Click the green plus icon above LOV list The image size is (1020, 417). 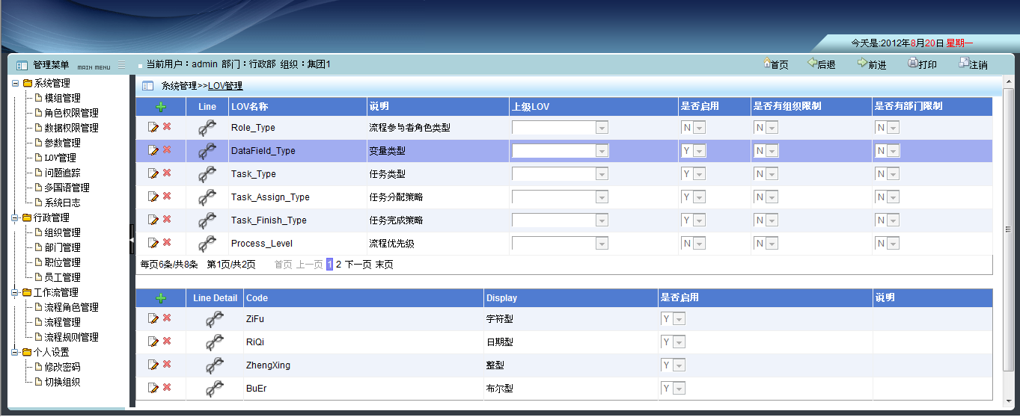[x=160, y=107]
